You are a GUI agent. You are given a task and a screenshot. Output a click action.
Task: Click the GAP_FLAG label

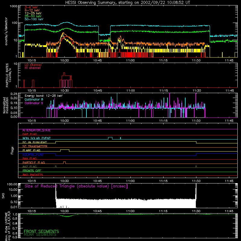pos(30,134)
